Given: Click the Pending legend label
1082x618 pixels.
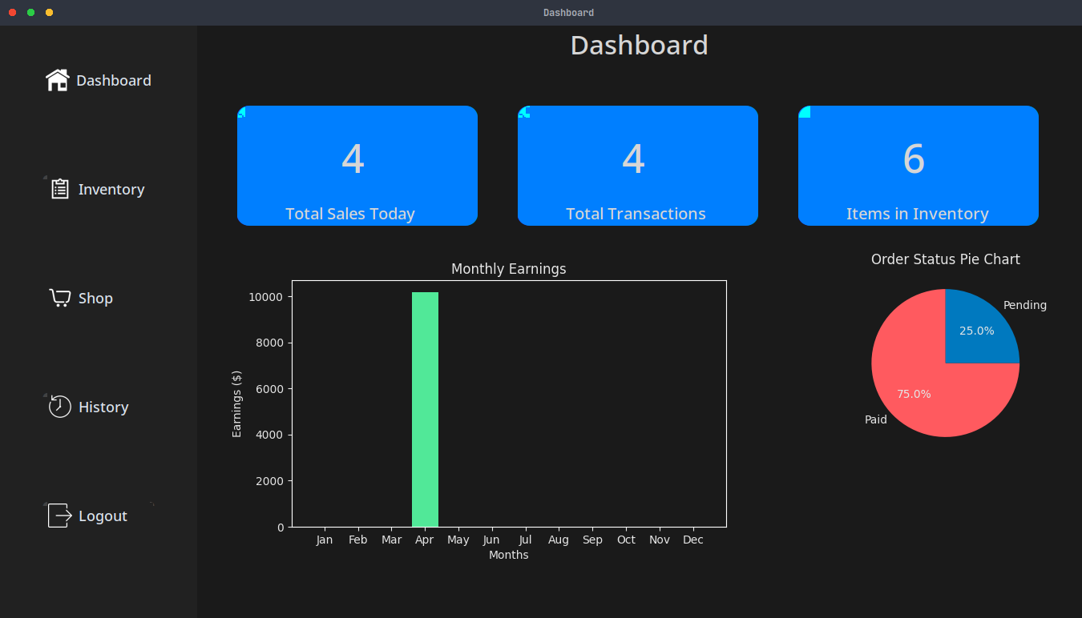Looking at the screenshot, I should click(1025, 305).
